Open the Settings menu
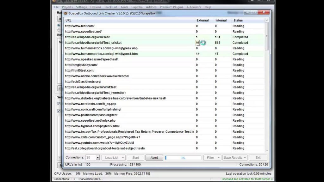 81,7
